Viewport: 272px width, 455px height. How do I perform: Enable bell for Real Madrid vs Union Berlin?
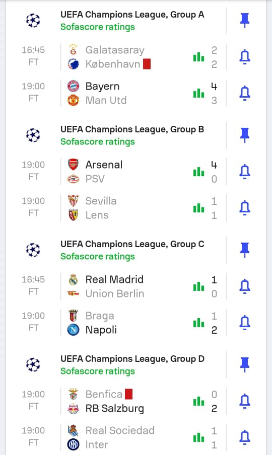(x=245, y=286)
